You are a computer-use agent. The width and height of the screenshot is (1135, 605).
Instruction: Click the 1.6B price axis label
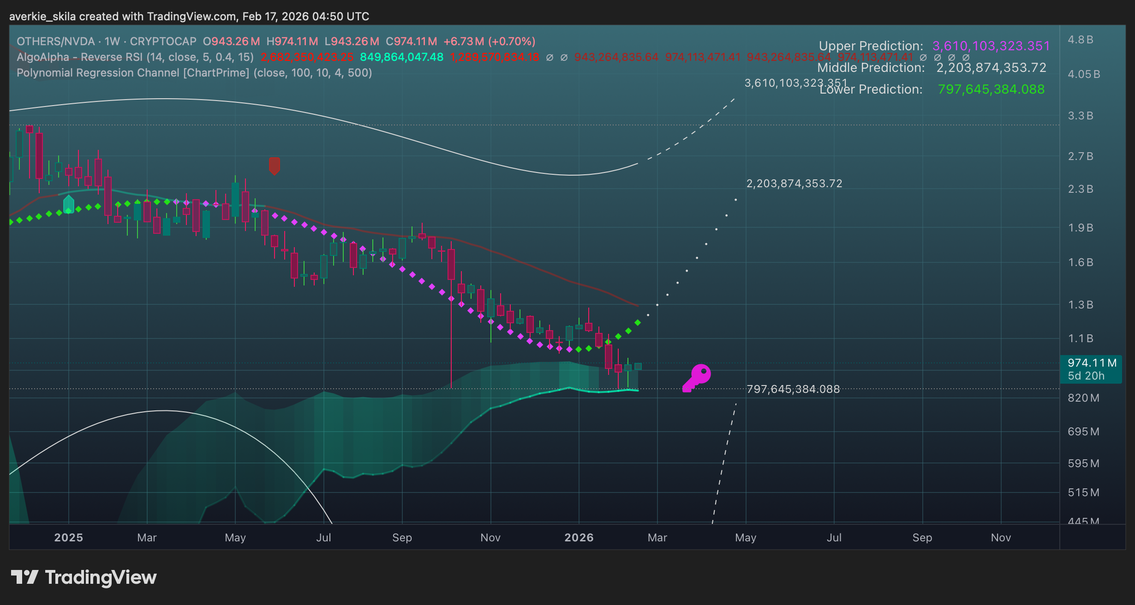(1081, 262)
